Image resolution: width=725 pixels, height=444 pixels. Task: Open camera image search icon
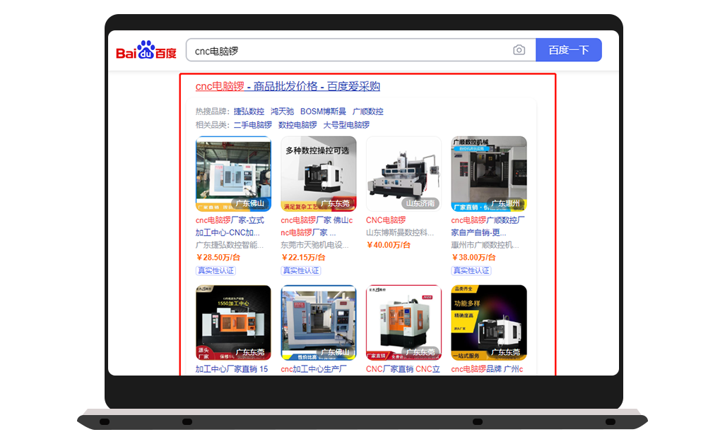519,50
